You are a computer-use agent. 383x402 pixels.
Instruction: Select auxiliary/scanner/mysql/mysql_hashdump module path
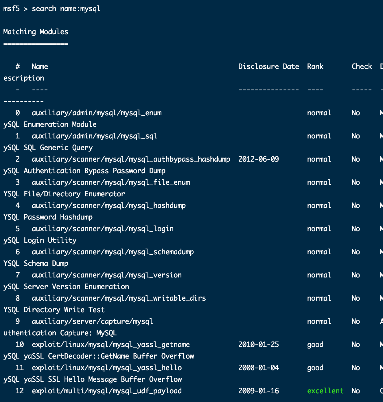109,206
